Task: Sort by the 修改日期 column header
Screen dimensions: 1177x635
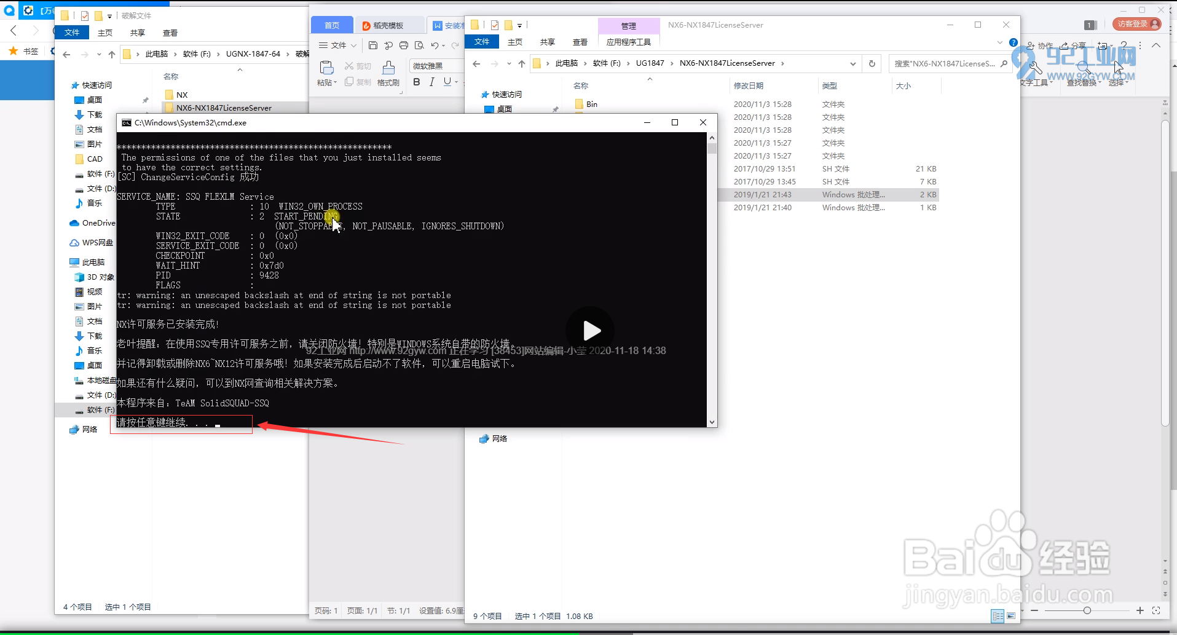Action: point(748,85)
